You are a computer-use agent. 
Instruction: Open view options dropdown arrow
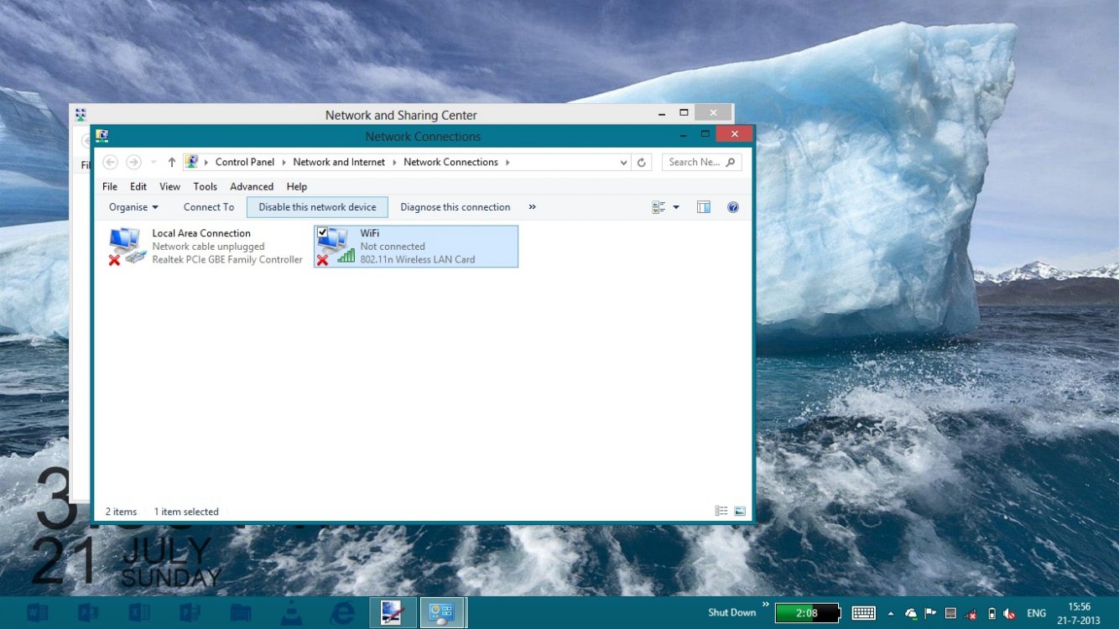pyautogui.click(x=676, y=207)
